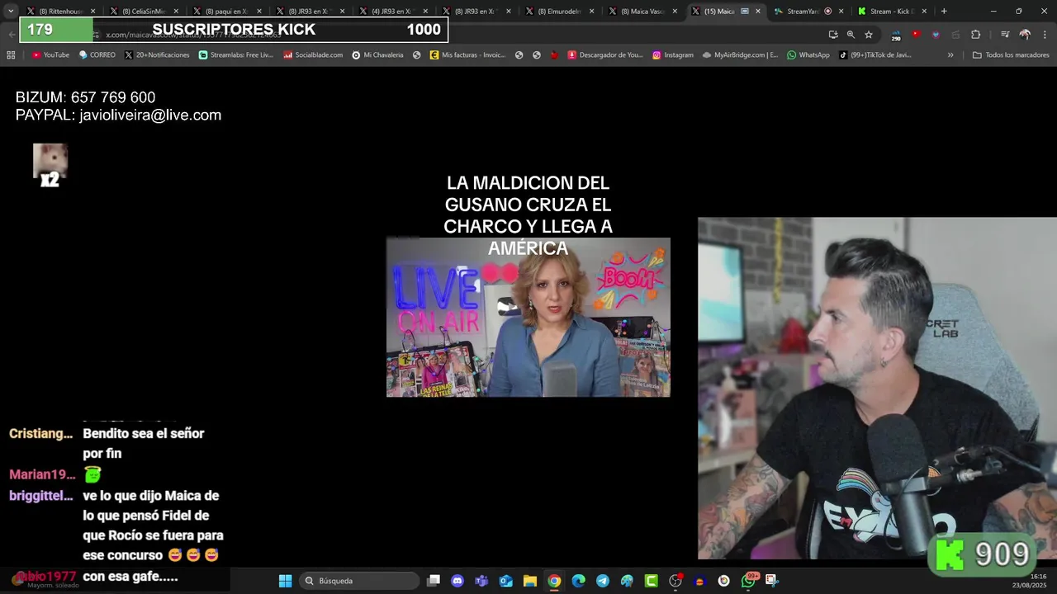Open the extension showing badge 290

(x=896, y=35)
